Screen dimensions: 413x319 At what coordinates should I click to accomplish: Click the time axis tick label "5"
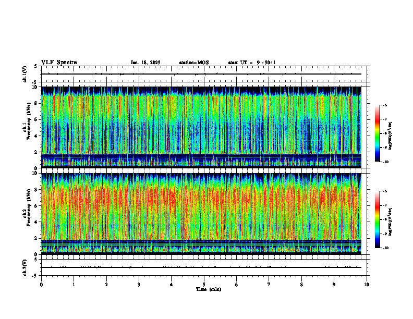pyautogui.click(x=204, y=285)
